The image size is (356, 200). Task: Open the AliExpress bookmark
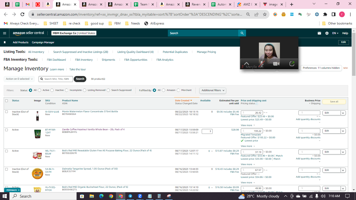click(154, 23)
